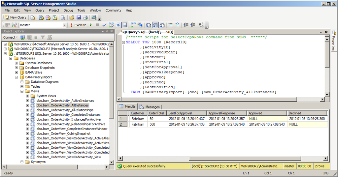Open the master database dropdown

tap(64, 25)
